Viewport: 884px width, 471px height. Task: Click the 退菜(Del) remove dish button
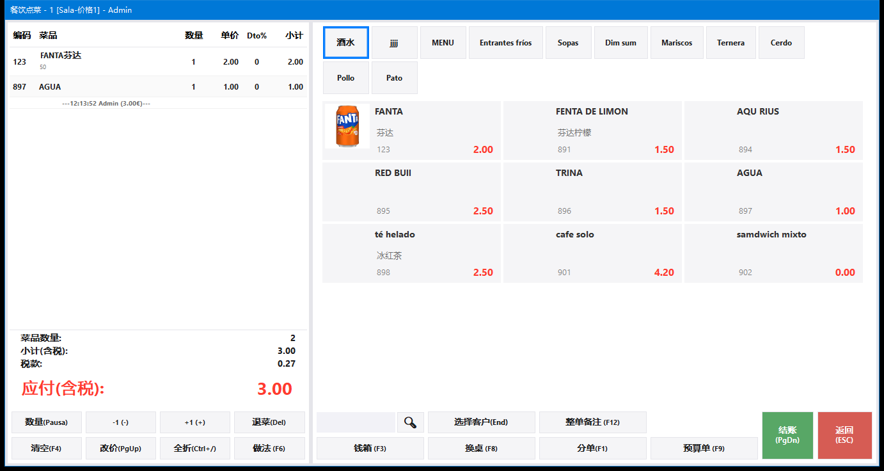click(x=269, y=422)
